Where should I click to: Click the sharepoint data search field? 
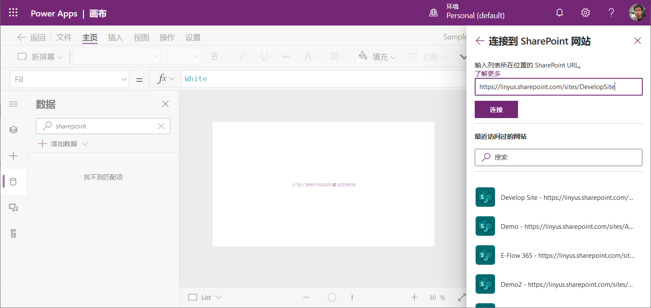point(103,126)
